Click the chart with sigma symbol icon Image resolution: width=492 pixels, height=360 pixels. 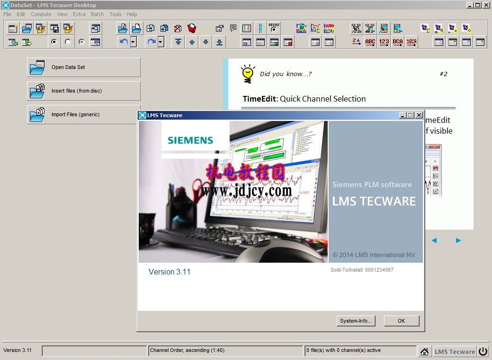click(315, 28)
